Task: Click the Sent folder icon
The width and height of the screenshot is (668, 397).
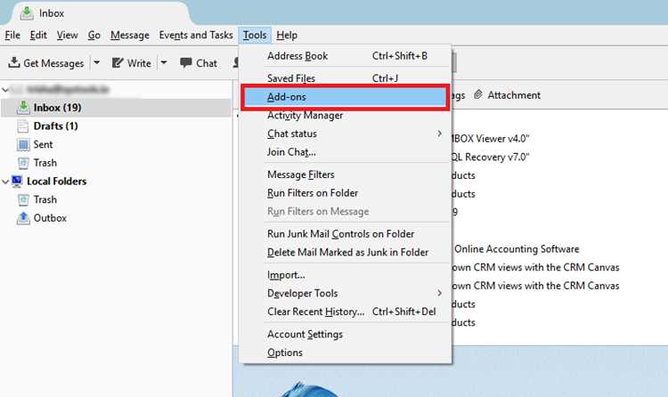Action: [23, 145]
